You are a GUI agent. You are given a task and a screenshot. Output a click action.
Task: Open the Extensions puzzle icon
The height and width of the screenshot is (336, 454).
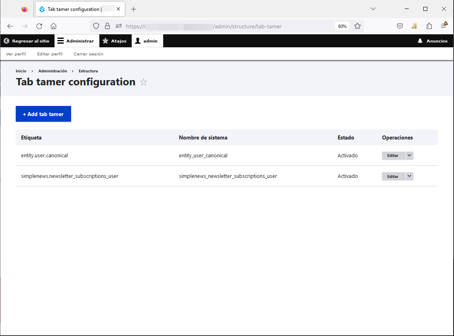pos(429,26)
